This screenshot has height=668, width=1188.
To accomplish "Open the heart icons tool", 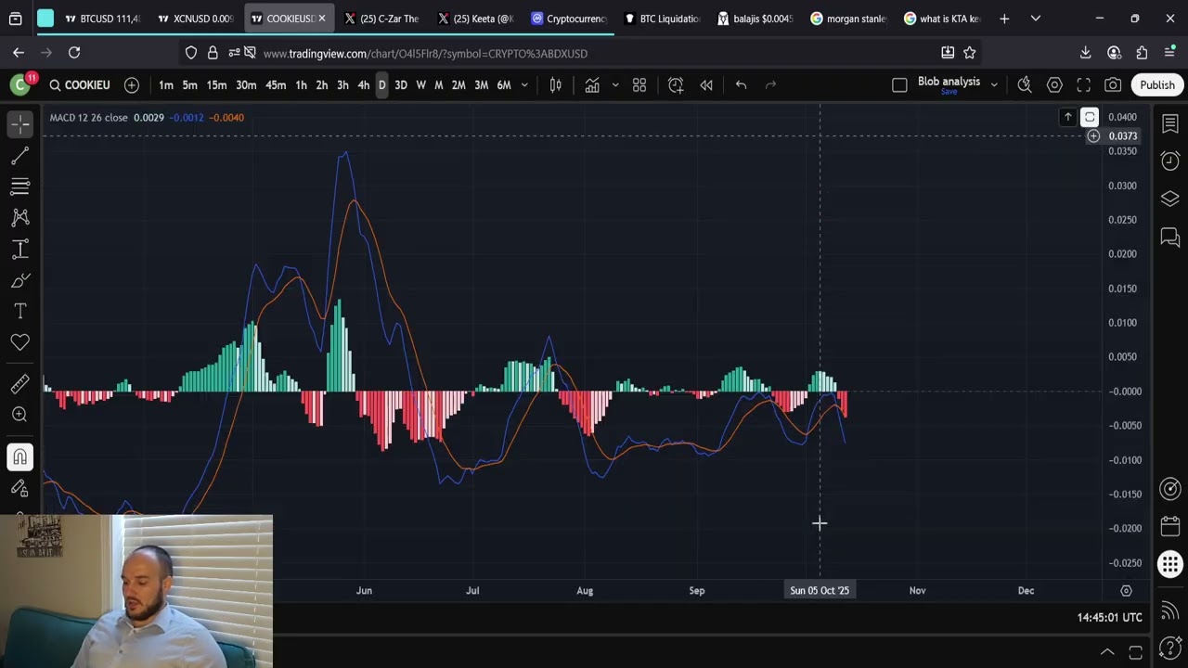I will [19, 342].
